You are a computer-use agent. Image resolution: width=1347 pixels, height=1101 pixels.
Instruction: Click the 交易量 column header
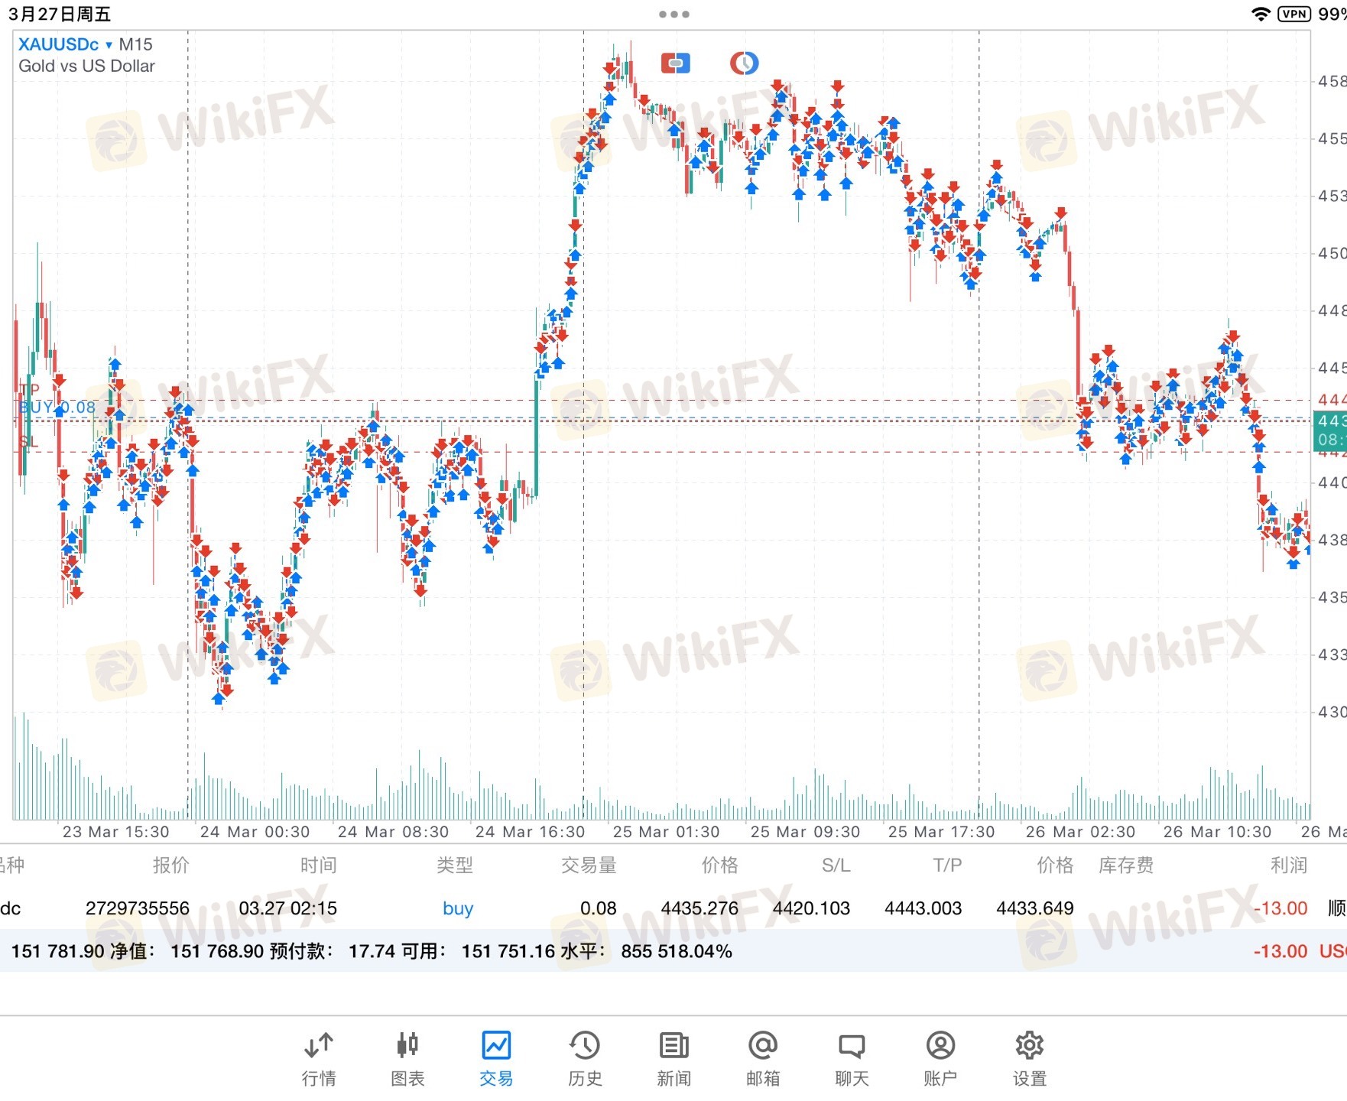[x=589, y=865]
